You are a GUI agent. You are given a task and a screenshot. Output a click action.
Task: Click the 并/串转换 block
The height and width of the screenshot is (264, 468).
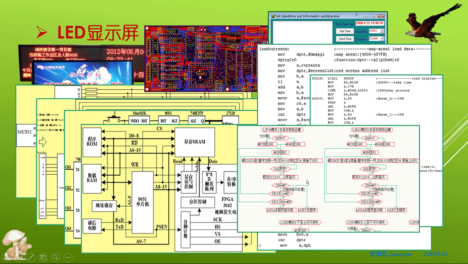pos(231,182)
